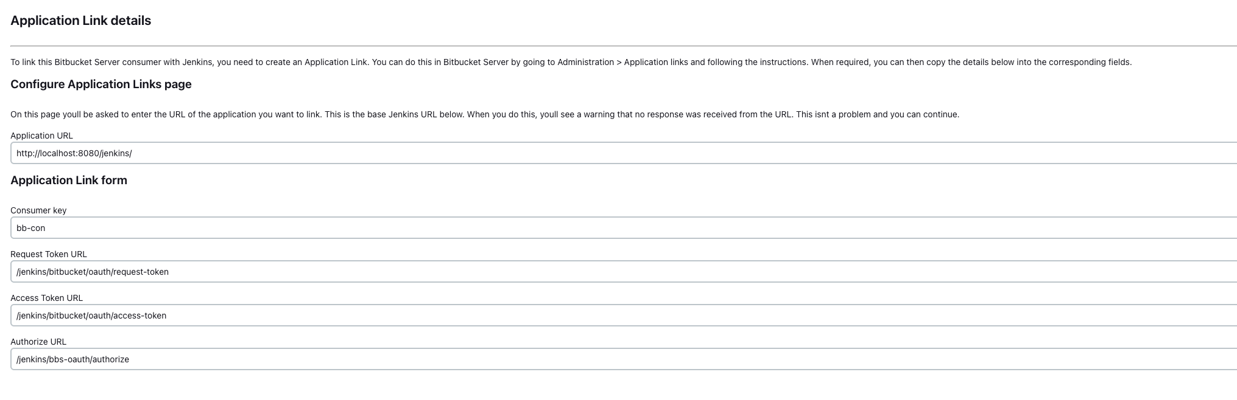
Task: Click the "Authorize URL" label text
Action: pos(38,342)
